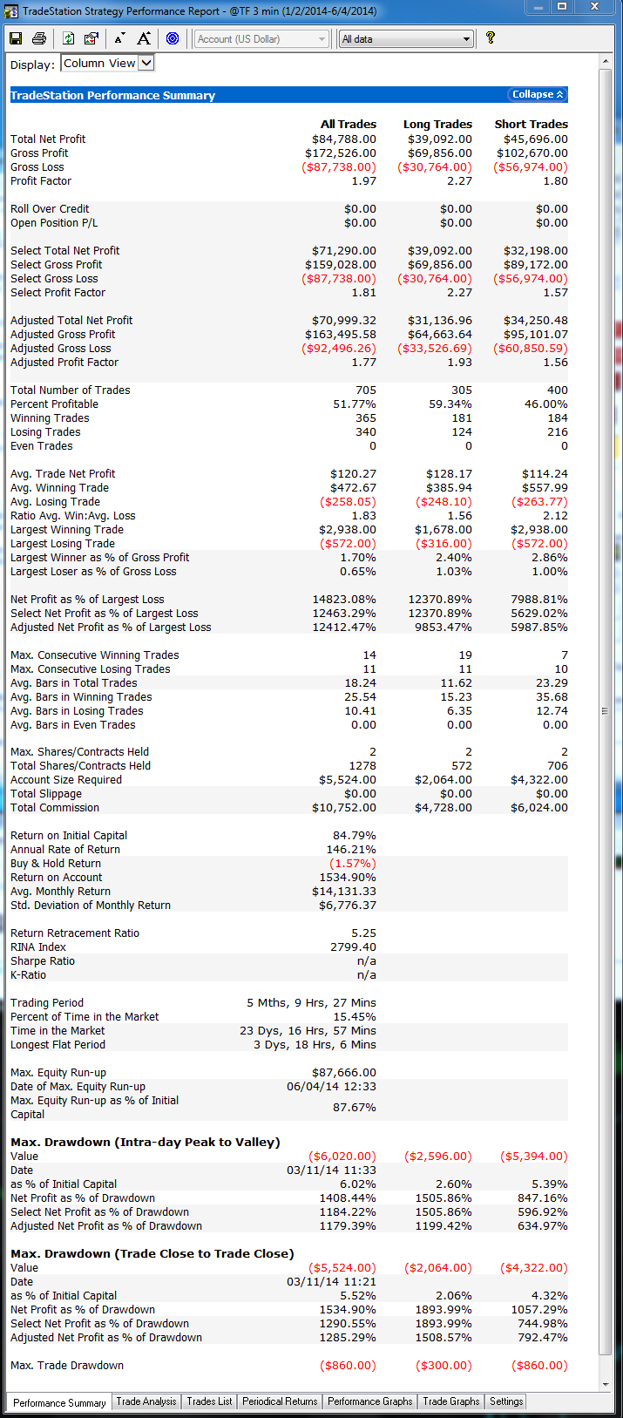The width and height of the screenshot is (623, 1418).
Task: Click the report customize icon with pencil
Action: click(x=91, y=38)
